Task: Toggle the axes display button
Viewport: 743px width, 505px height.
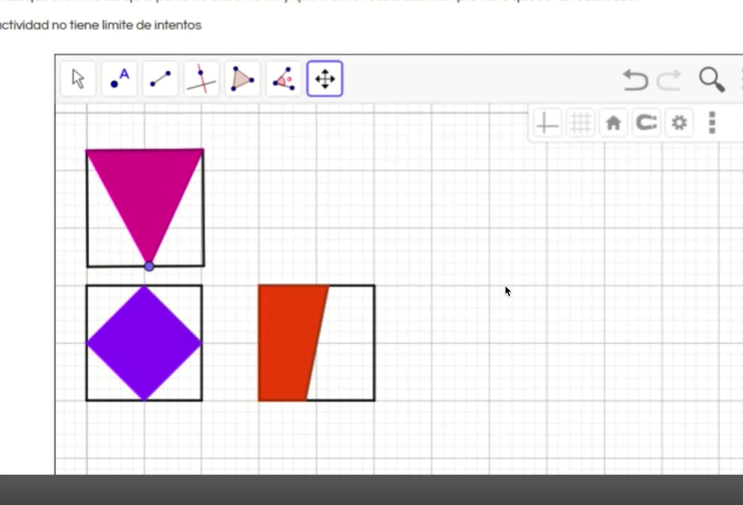Action: coord(547,123)
